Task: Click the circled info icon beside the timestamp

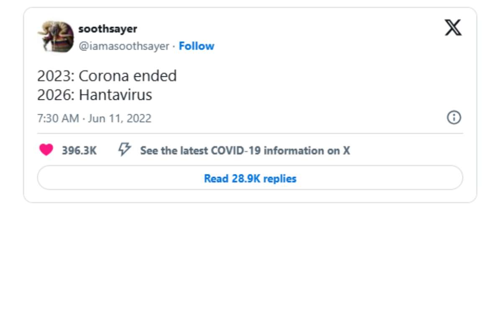Action: coord(454,118)
